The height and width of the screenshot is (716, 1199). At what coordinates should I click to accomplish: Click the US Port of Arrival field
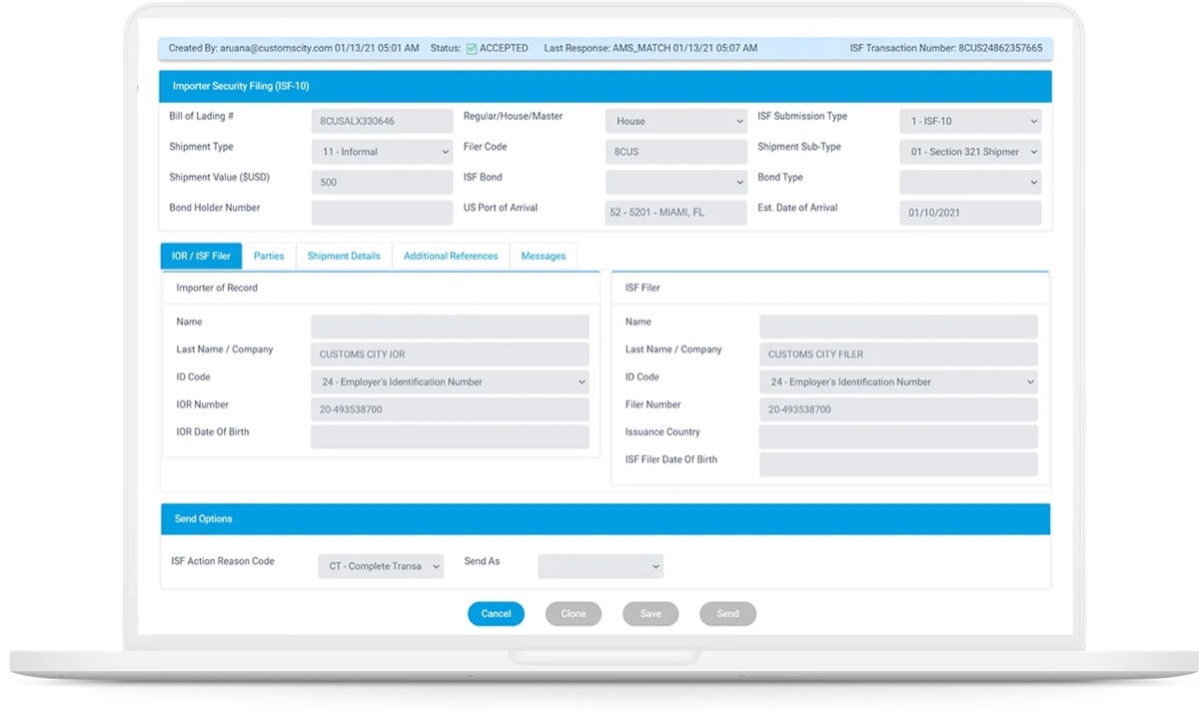click(x=676, y=213)
